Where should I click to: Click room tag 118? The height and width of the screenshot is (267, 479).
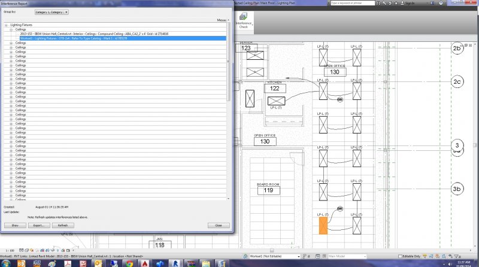160,245
